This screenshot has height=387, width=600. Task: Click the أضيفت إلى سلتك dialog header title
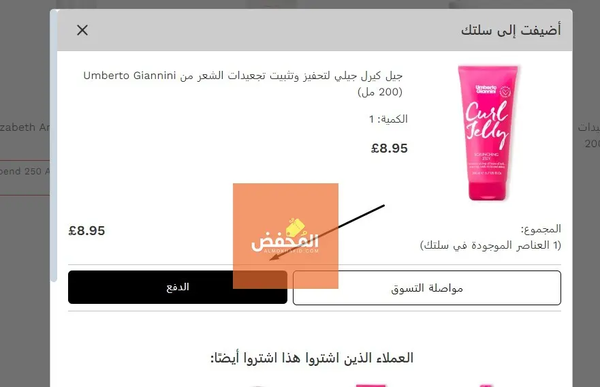pyautogui.click(x=511, y=30)
